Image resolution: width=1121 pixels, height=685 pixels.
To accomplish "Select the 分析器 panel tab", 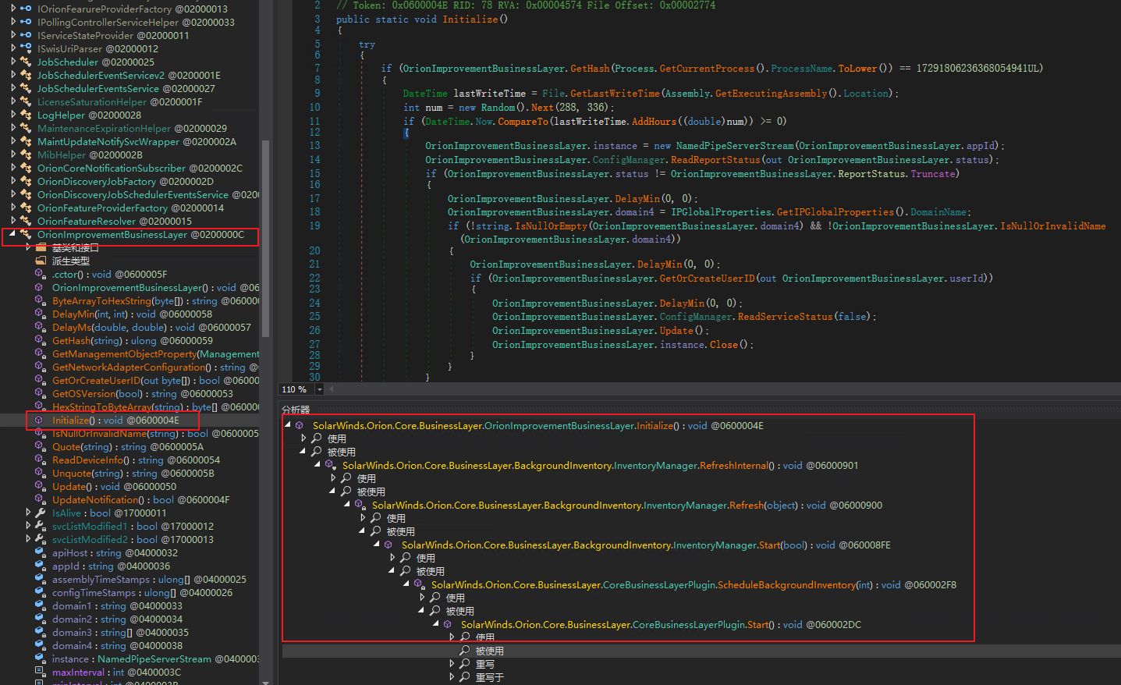I will (x=296, y=409).
